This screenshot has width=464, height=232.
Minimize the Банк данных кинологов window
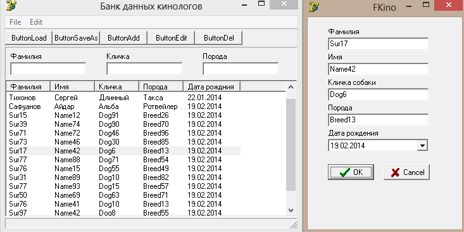coord(244,5)
